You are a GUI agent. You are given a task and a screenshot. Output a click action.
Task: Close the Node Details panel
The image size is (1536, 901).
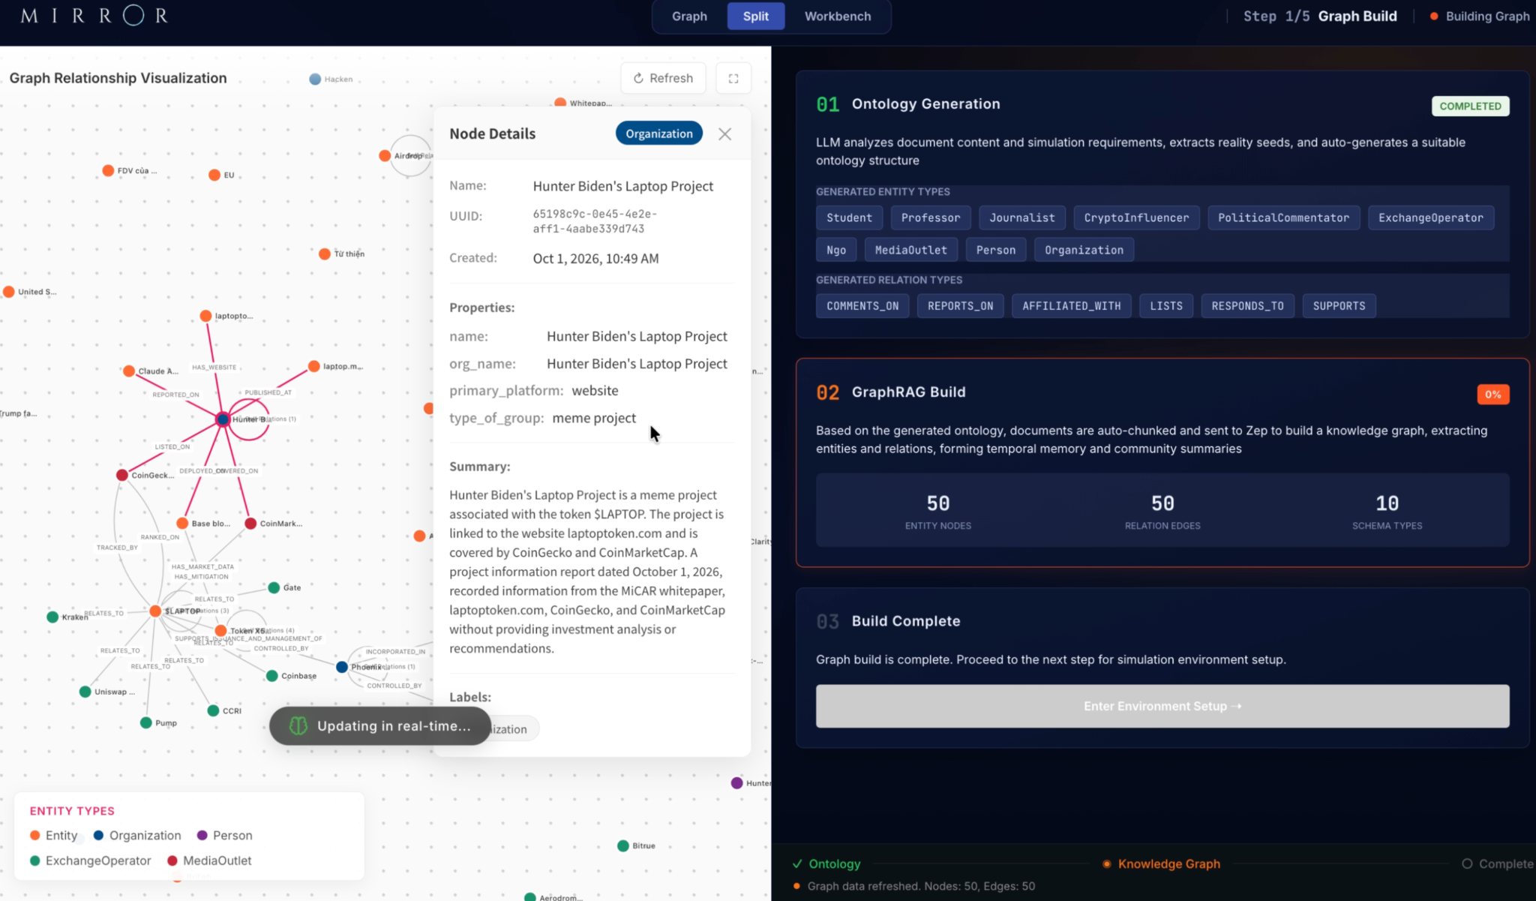[724, 134]
